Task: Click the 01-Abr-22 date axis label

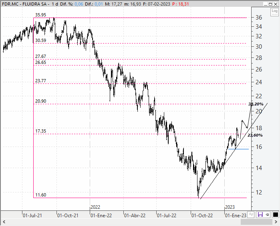Action: point(135,216)
